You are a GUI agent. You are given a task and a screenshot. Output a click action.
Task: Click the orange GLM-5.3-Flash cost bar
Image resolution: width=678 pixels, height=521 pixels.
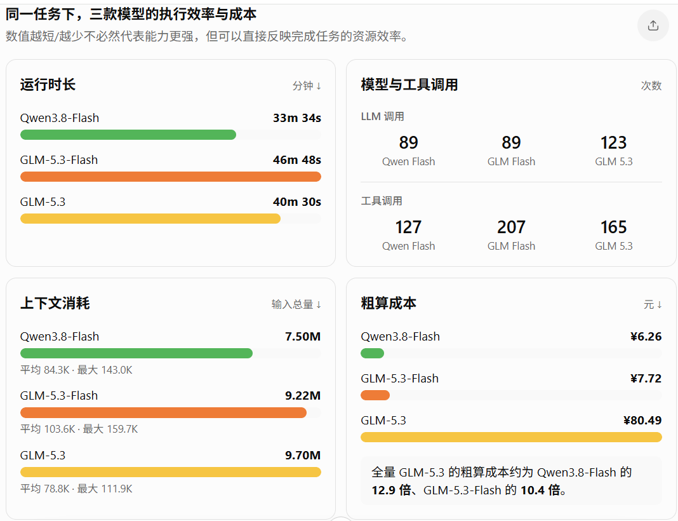[375, 395]
